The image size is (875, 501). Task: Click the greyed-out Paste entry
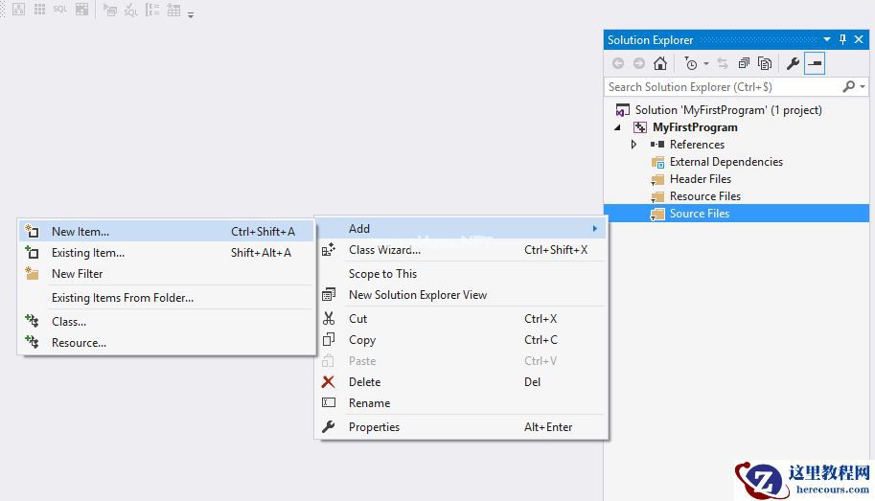pos(461,361)
